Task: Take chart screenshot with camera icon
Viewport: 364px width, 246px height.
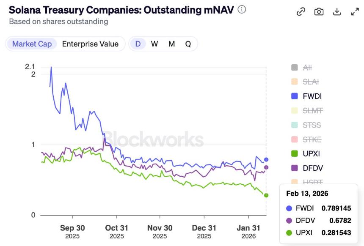Action: coord(319,11)
